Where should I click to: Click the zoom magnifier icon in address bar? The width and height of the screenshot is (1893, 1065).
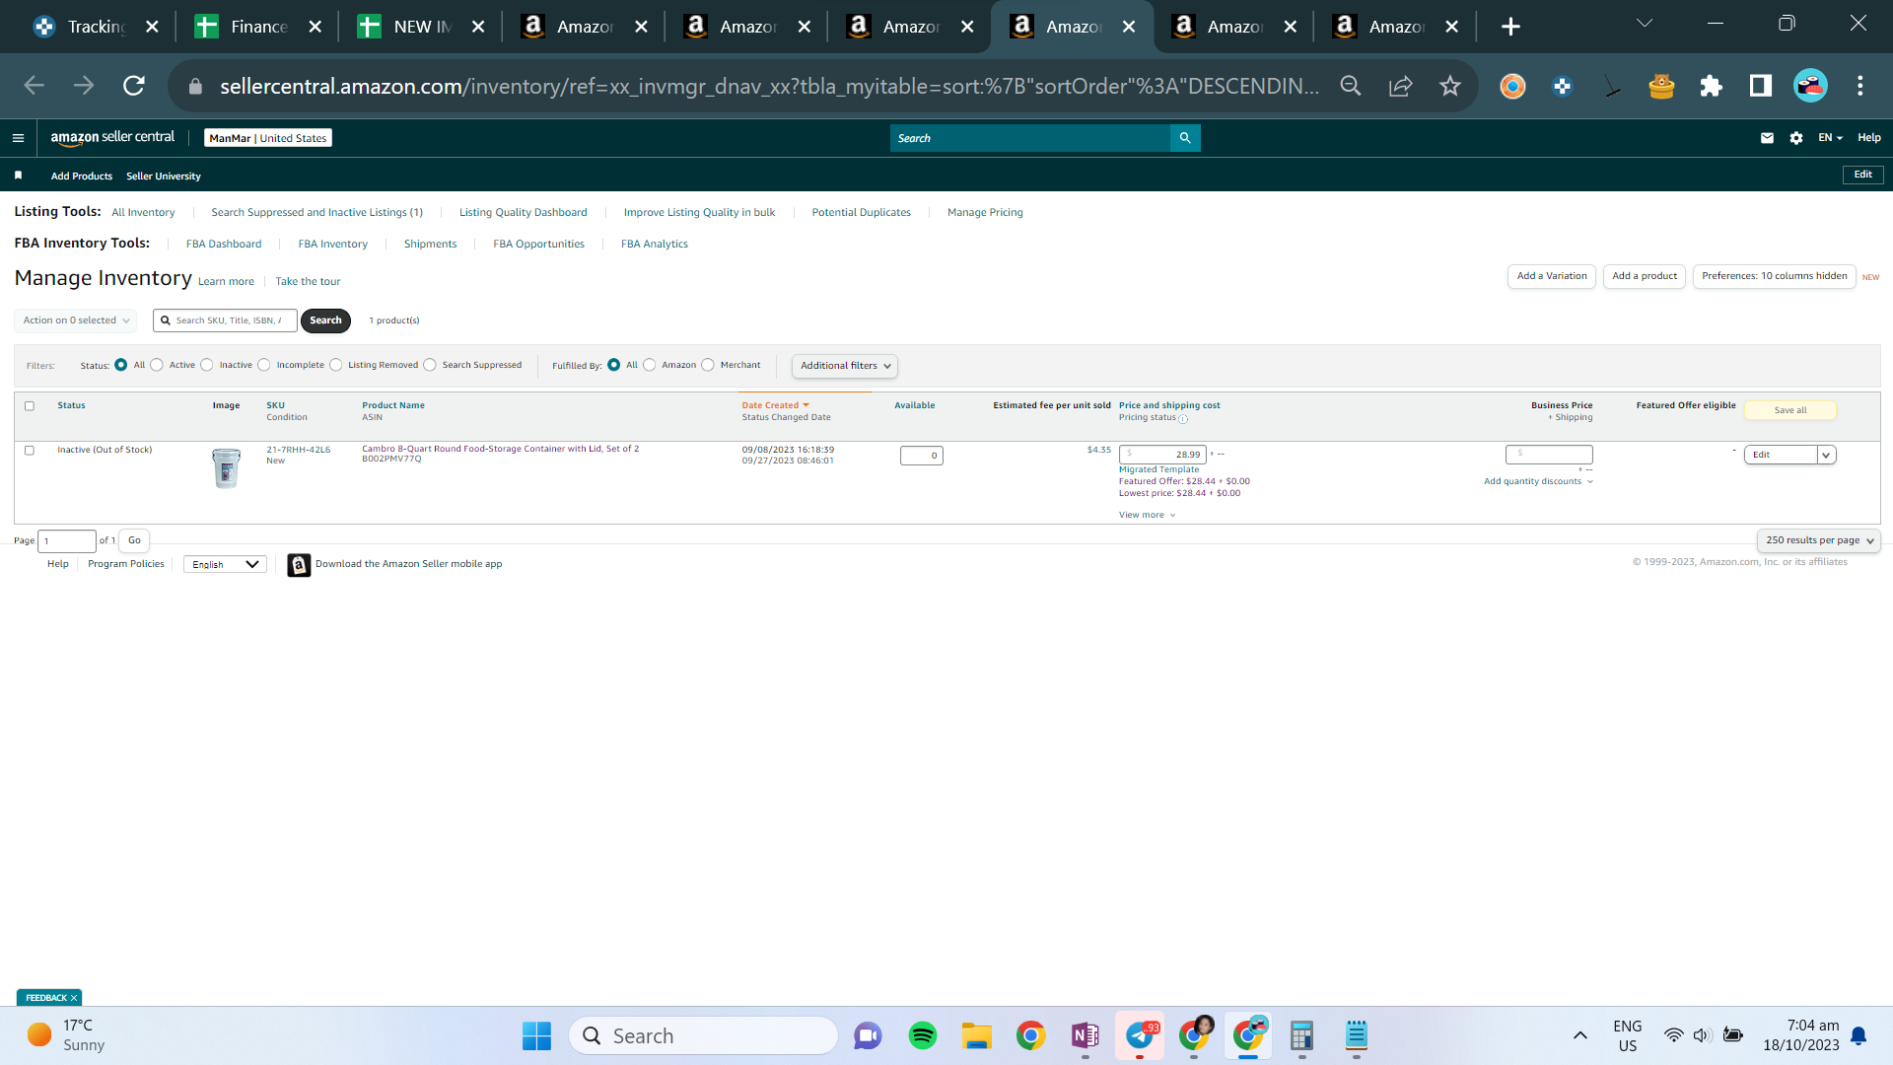(1351, 86)
